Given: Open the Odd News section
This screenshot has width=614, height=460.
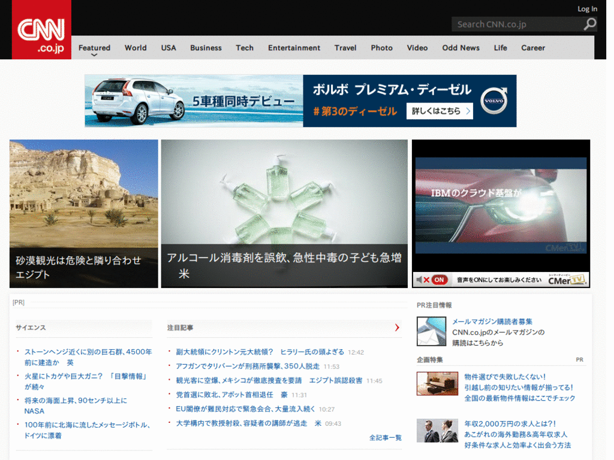Looking at the screenshot, I should (460, 47).
